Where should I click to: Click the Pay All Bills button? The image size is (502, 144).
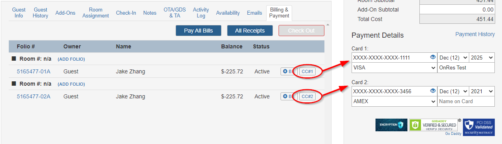click(x=198, y=31)
